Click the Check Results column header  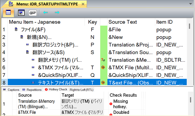coord(125,95)
